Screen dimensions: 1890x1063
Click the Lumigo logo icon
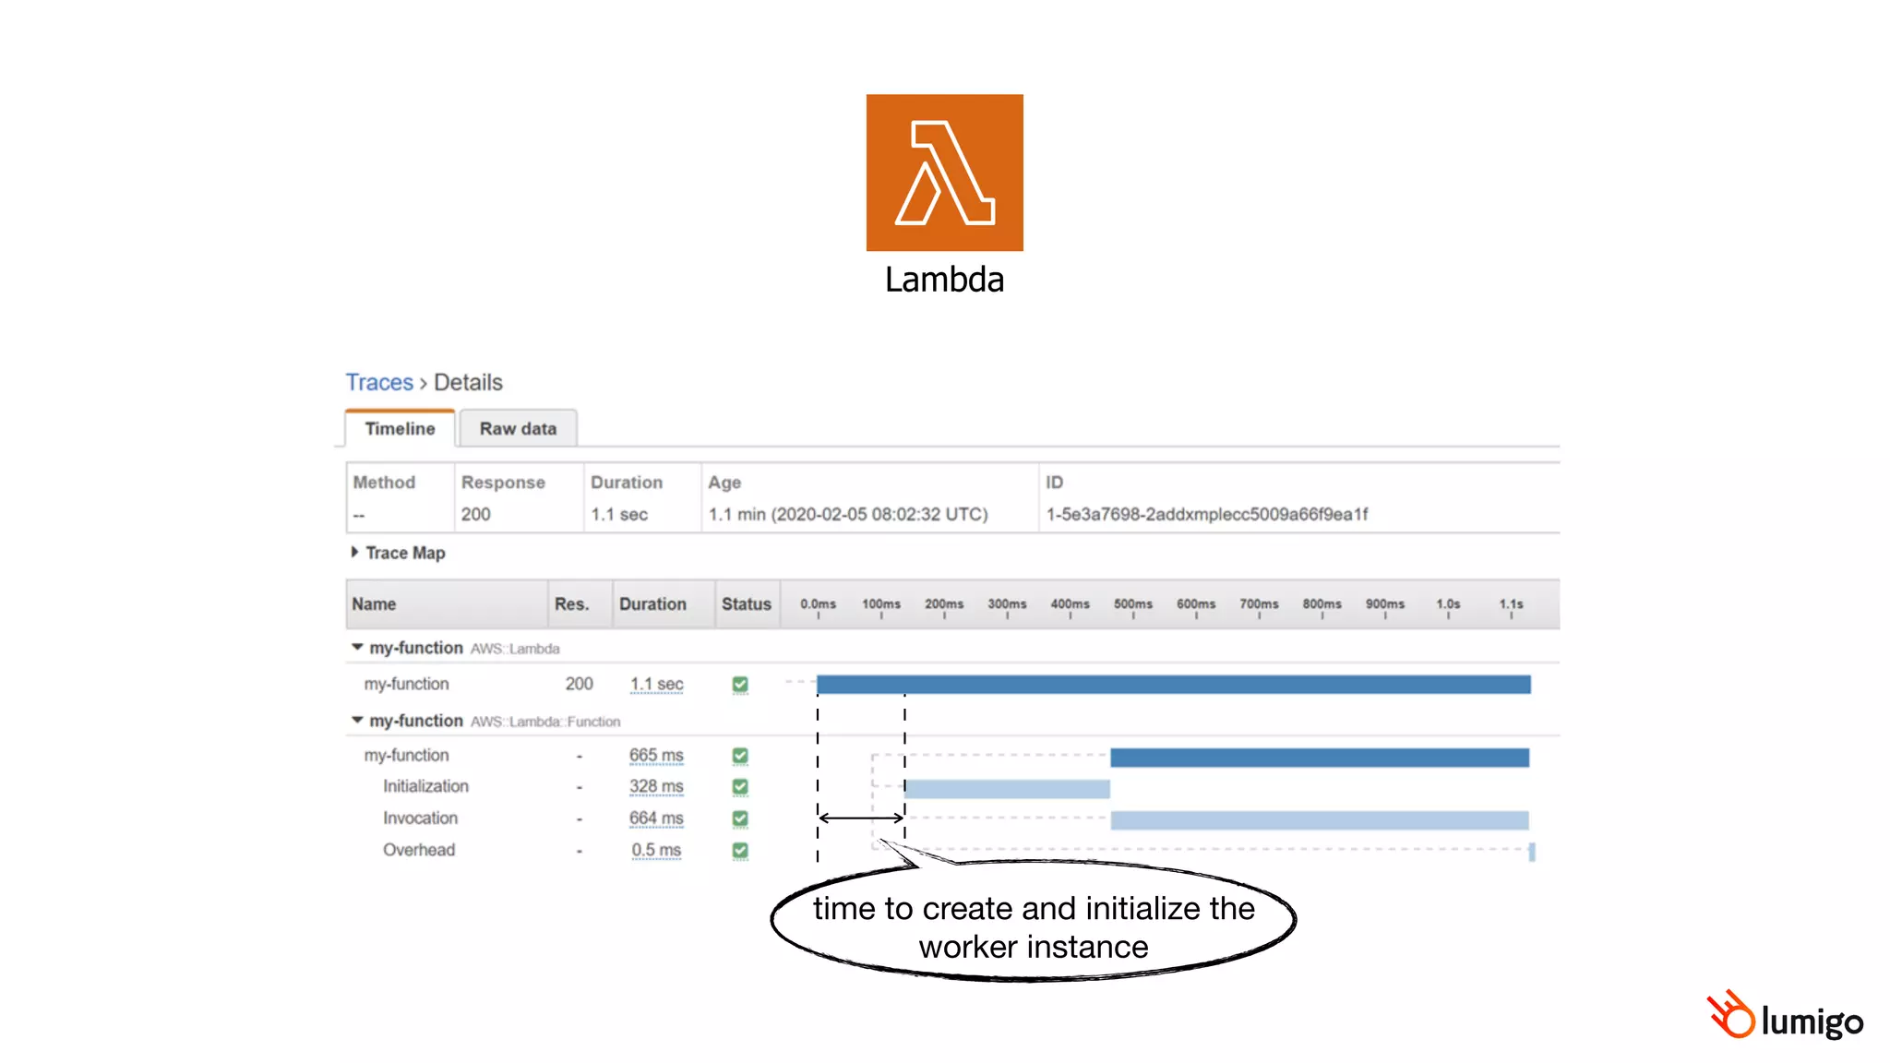pos(1731,1015)
